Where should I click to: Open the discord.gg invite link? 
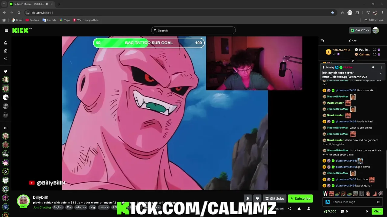pyautogui.click(x=344, y=77)
